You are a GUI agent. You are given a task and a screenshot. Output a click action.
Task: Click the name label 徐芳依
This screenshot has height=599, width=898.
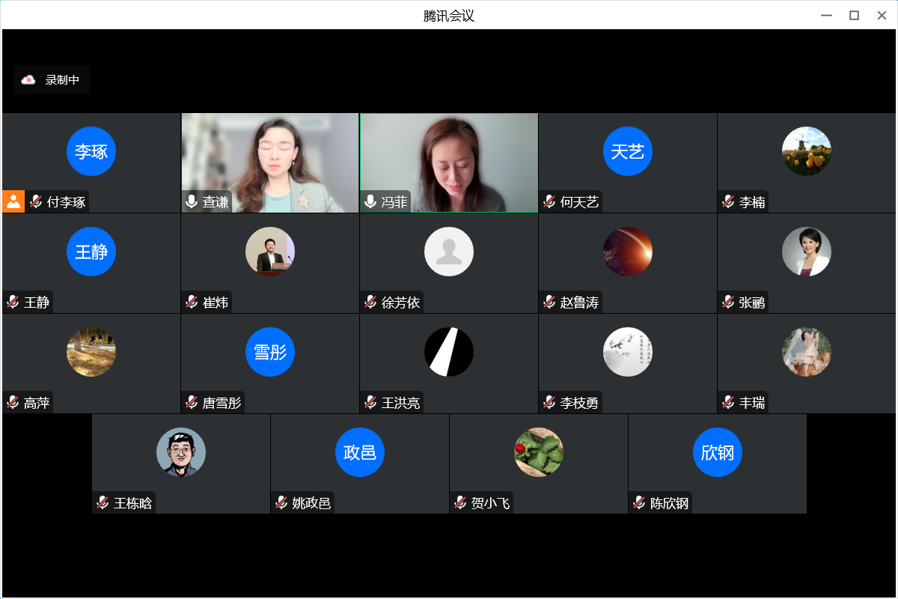[401, 302]
